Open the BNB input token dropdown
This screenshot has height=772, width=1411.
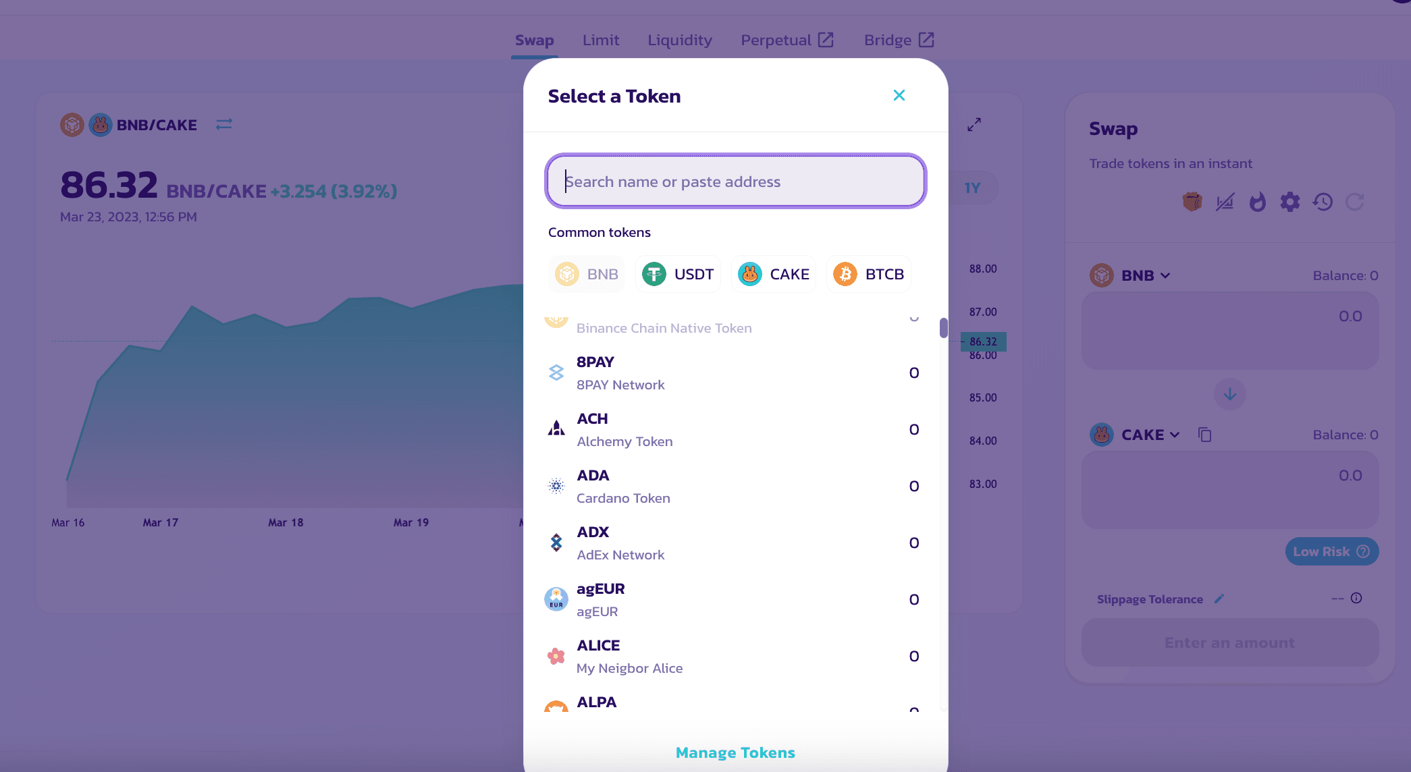tap(1131, 275)
